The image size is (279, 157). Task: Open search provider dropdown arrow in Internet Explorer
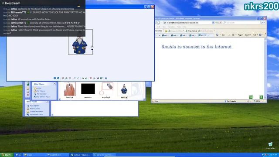coord(265,23)
